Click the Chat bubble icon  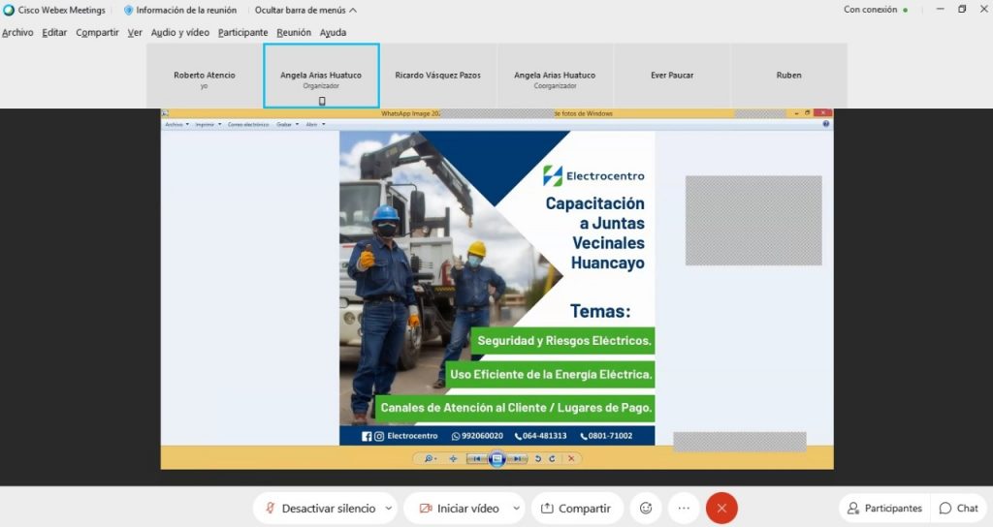click(945, 508)
